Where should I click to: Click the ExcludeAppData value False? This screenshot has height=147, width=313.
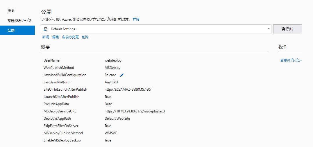(x=108, y=104)
